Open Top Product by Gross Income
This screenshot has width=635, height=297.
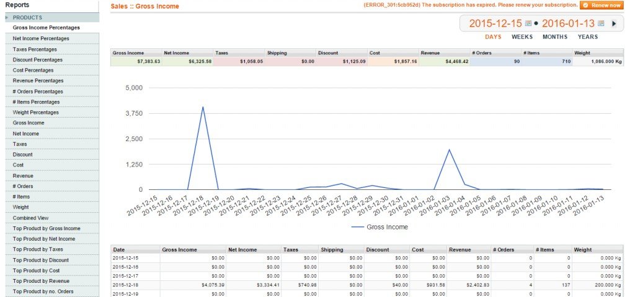tap(47, 228)
